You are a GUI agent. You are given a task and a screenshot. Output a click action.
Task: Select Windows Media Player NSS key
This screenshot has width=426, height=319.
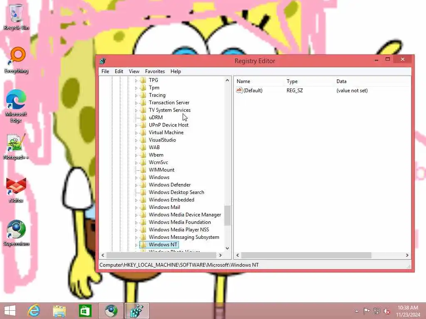179,229
